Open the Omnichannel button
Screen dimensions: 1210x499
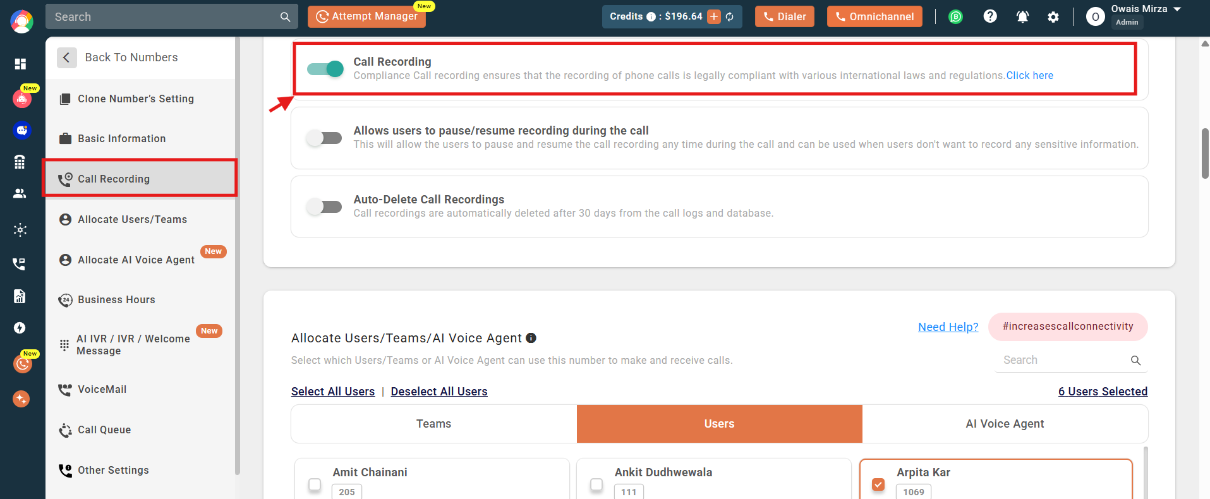pos(874,16)
